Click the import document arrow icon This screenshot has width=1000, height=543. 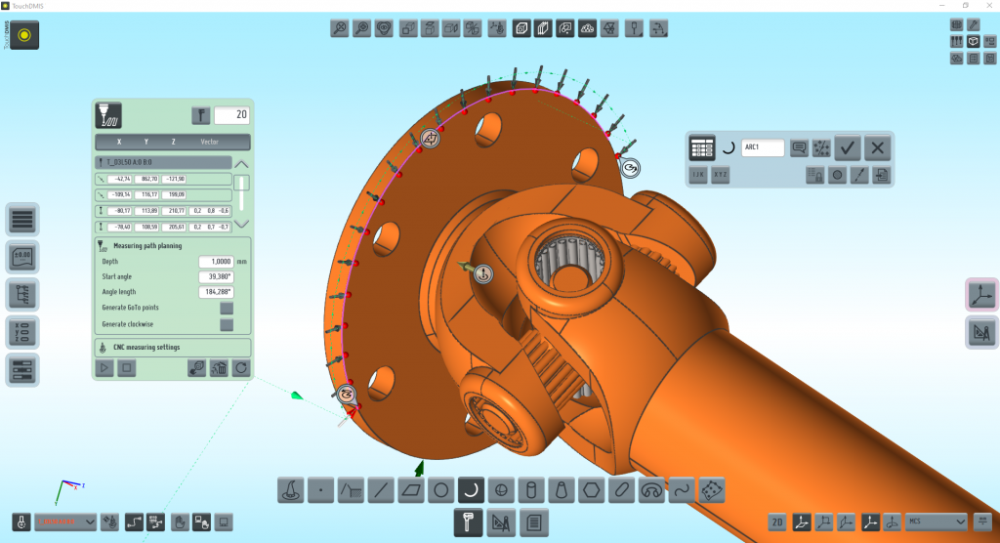[882, 175]
